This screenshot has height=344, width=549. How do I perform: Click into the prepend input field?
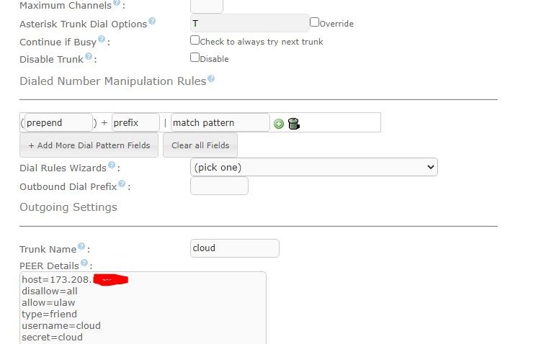[x=58, y=122]
